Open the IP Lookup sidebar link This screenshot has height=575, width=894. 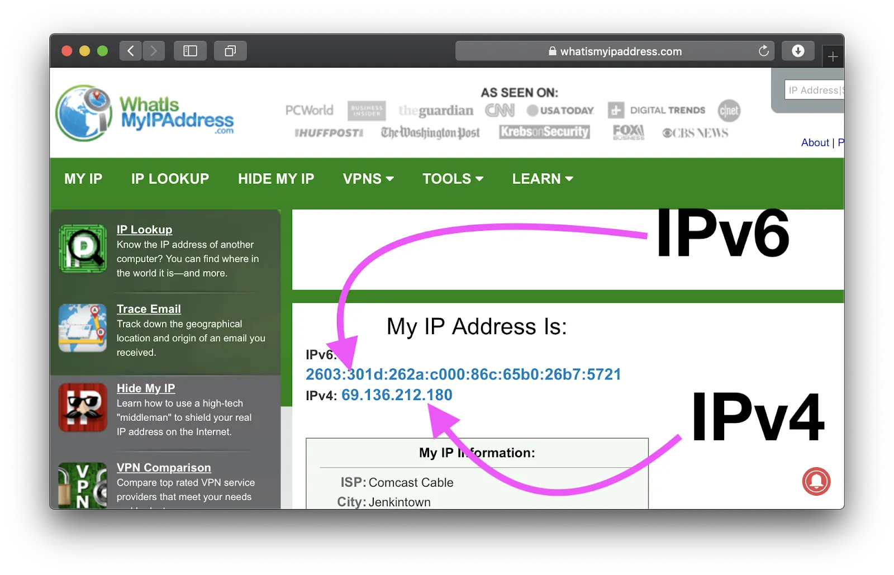[144, 230]
